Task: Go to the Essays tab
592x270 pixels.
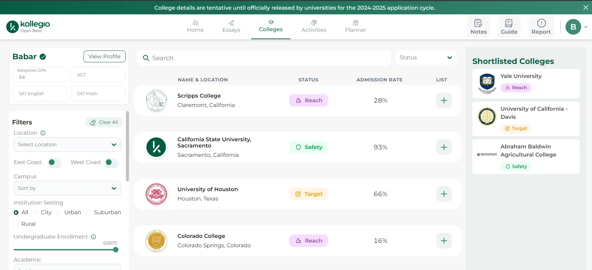Action: tap(231, 27)
